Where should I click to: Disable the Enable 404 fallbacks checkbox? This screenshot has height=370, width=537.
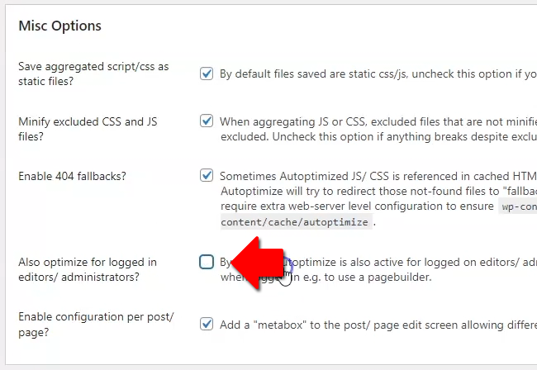[207, 175]
